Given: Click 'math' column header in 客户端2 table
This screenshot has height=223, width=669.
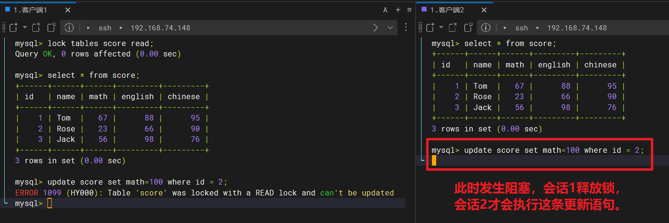Looking at the screenshot, I should (515, 65).
